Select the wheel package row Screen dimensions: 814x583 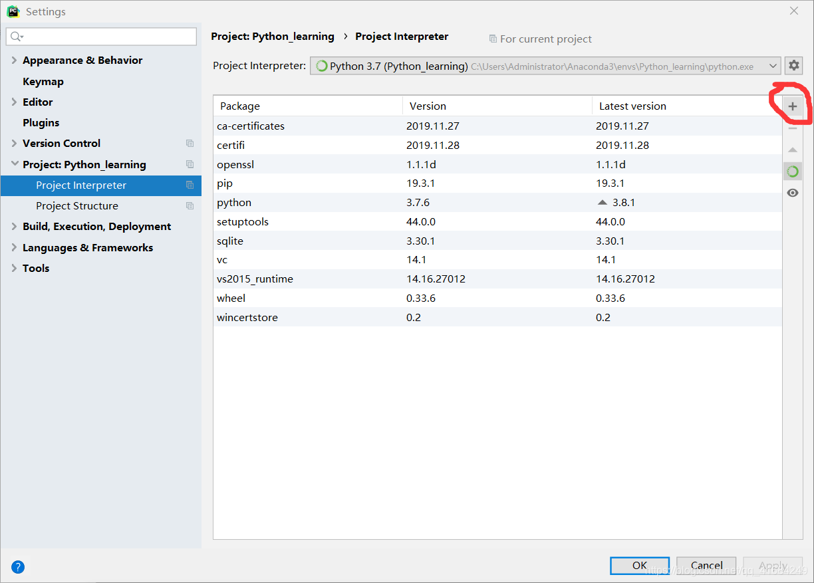pos(497,298)
